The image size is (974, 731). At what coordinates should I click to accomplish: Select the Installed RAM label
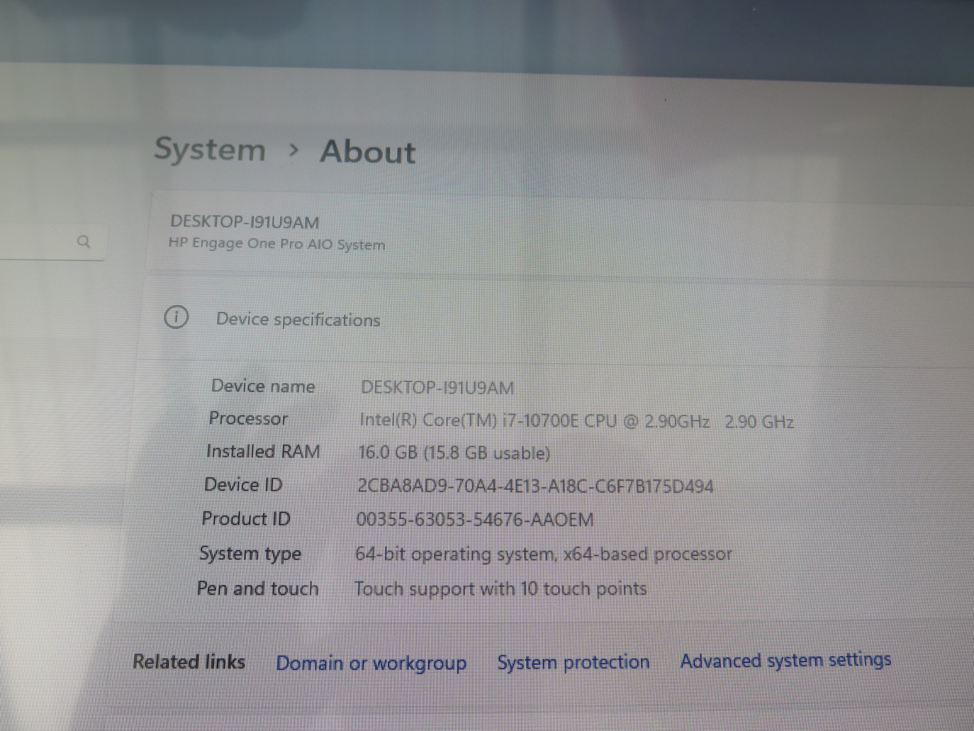tap(263, 451)
